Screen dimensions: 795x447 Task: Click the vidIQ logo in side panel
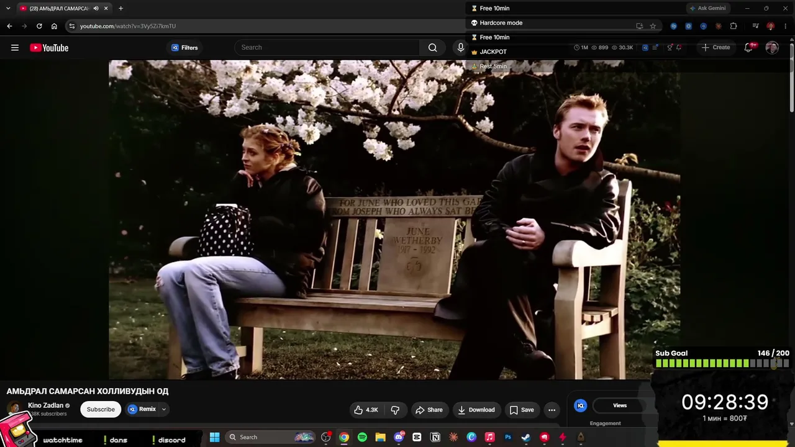(581, 405)
